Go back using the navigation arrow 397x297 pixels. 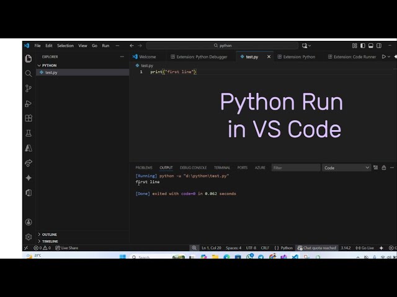tap(132, 45)
